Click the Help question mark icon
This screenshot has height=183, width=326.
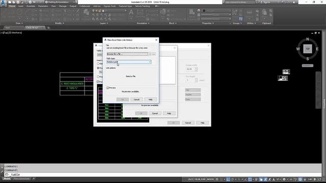[x=294, y=2]
